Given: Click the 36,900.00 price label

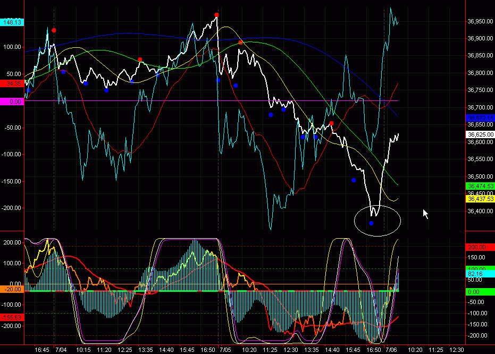Looking at the screenshot, I should [480, 38].
